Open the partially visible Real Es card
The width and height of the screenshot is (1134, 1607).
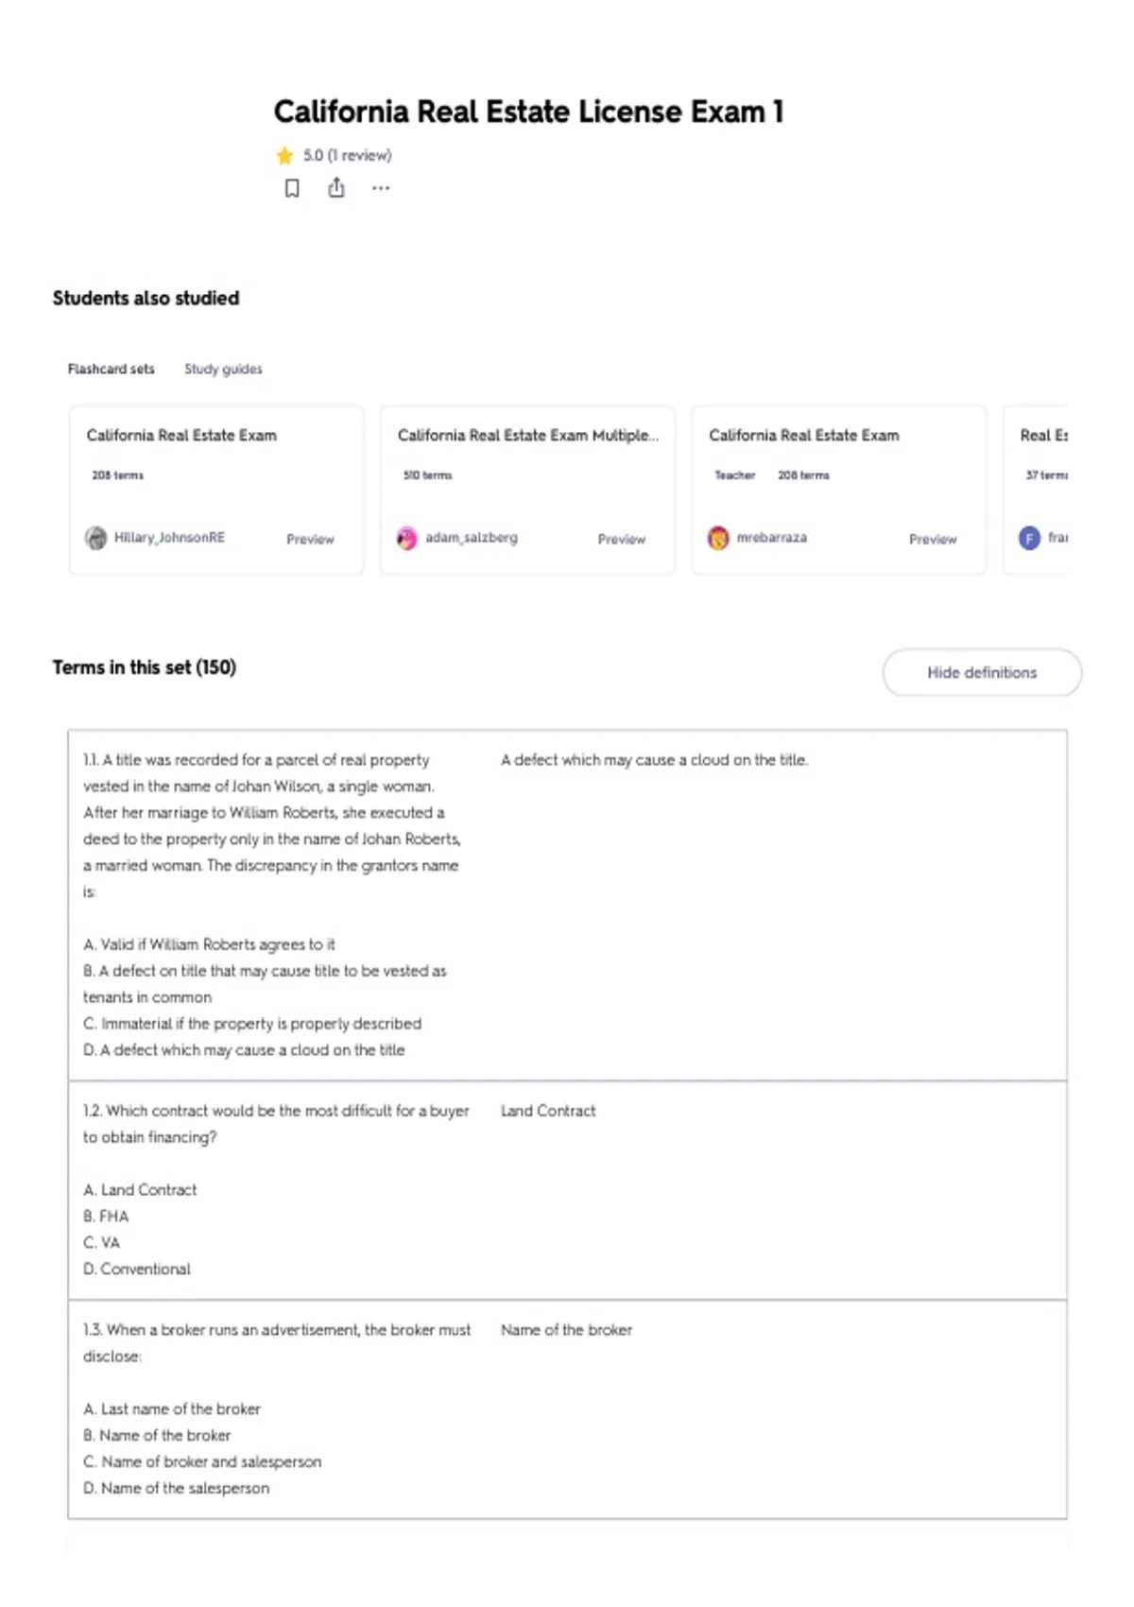(x=1036, y=490)
